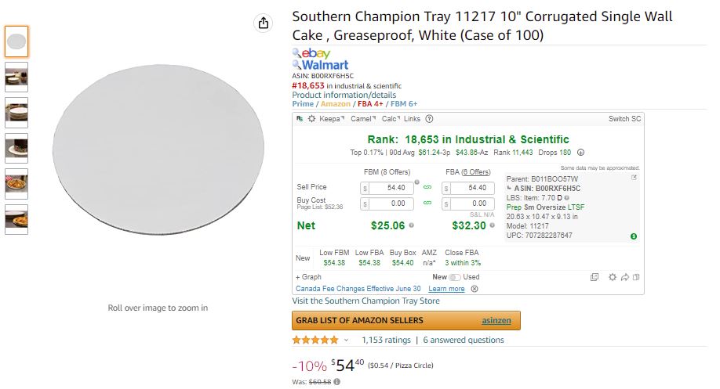Expand the Keepa dropdown
The width and height of the screenshot is (720, 389).
click(332, 119)
